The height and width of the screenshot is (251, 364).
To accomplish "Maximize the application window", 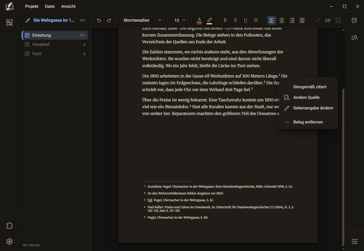I will pyautogui.click(x=344, y=6).
